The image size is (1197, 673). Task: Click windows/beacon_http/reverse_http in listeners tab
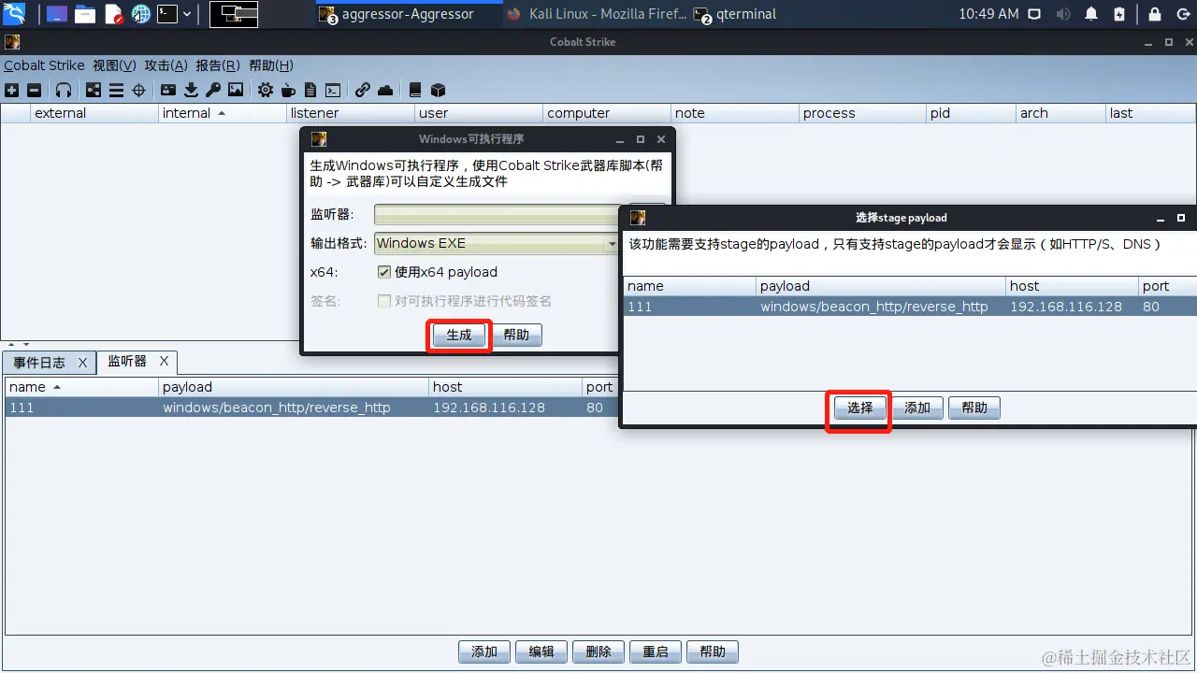(x=277, y=408)
